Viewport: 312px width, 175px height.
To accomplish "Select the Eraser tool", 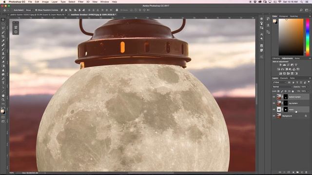I will click(3, 62).
